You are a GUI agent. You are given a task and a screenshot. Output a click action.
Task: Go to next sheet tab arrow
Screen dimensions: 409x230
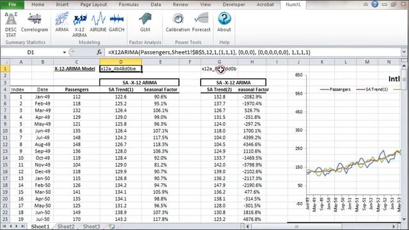coord(17,226)
